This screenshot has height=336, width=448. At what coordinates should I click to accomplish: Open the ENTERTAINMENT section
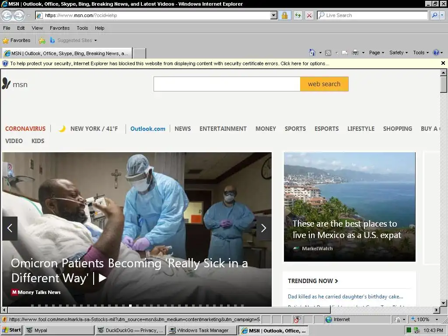point(223,129)
